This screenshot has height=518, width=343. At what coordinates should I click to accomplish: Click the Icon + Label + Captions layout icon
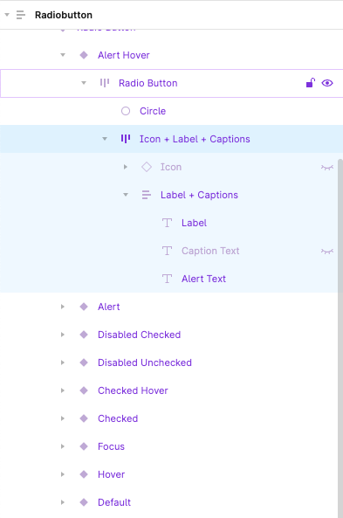(x=126, y=139)
